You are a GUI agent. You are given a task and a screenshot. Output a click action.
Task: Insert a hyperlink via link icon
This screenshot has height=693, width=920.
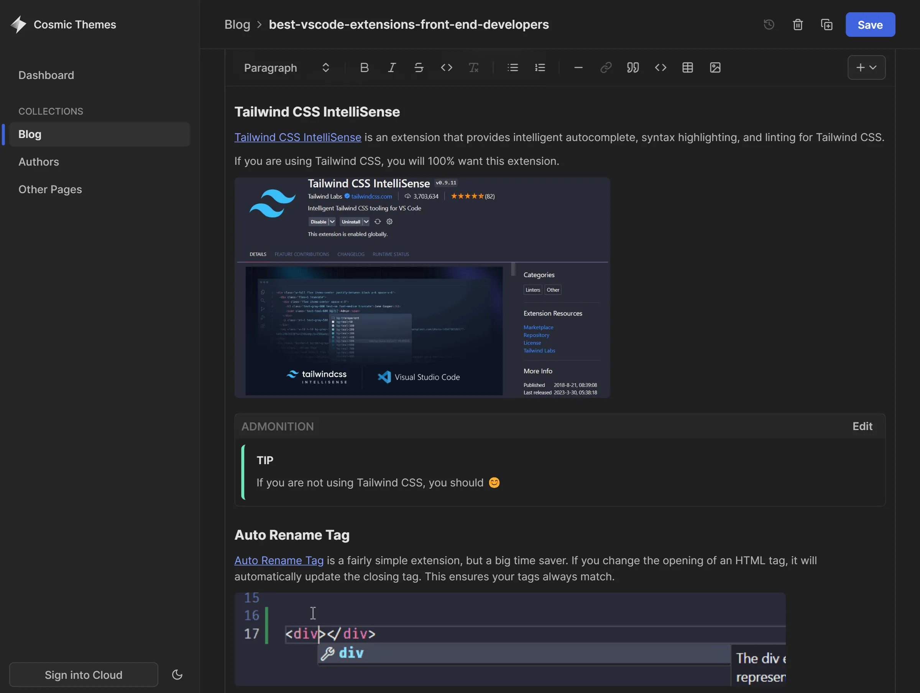click(x=606, y=67)
